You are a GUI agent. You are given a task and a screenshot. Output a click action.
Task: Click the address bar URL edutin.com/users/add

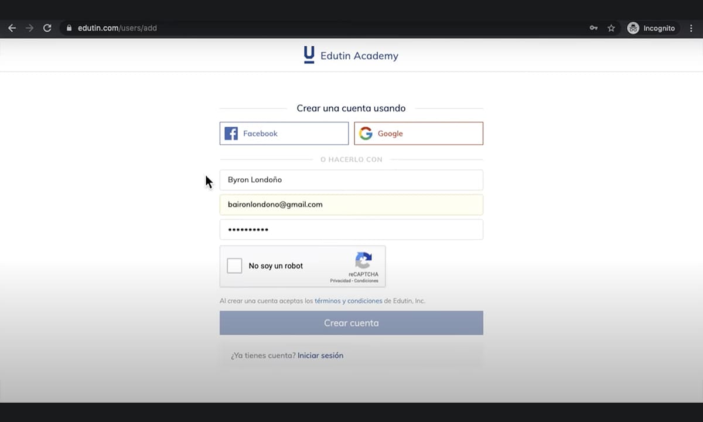point(117,28)
